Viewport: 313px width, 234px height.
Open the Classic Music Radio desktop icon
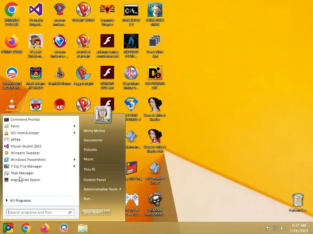click(x=155, y=109)
